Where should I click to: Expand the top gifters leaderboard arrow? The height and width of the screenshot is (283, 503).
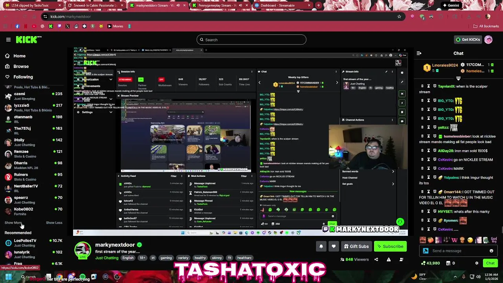pos(458,79)
